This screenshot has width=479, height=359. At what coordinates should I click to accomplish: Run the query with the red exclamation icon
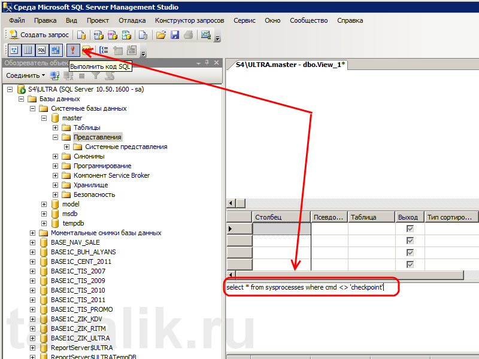coord(72,50)
